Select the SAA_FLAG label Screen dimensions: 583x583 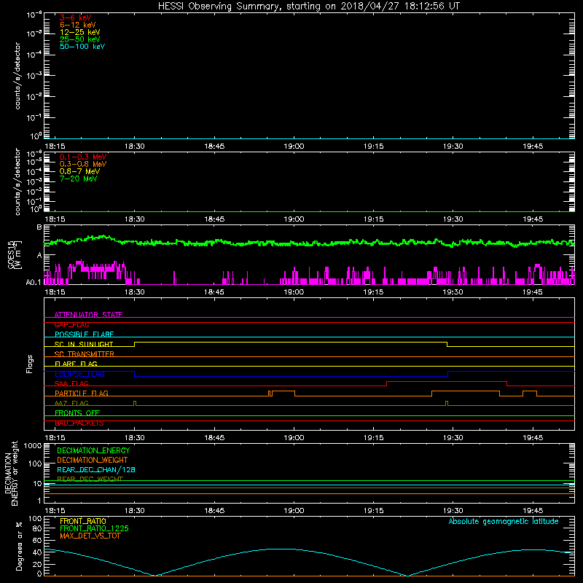point(71,383)
